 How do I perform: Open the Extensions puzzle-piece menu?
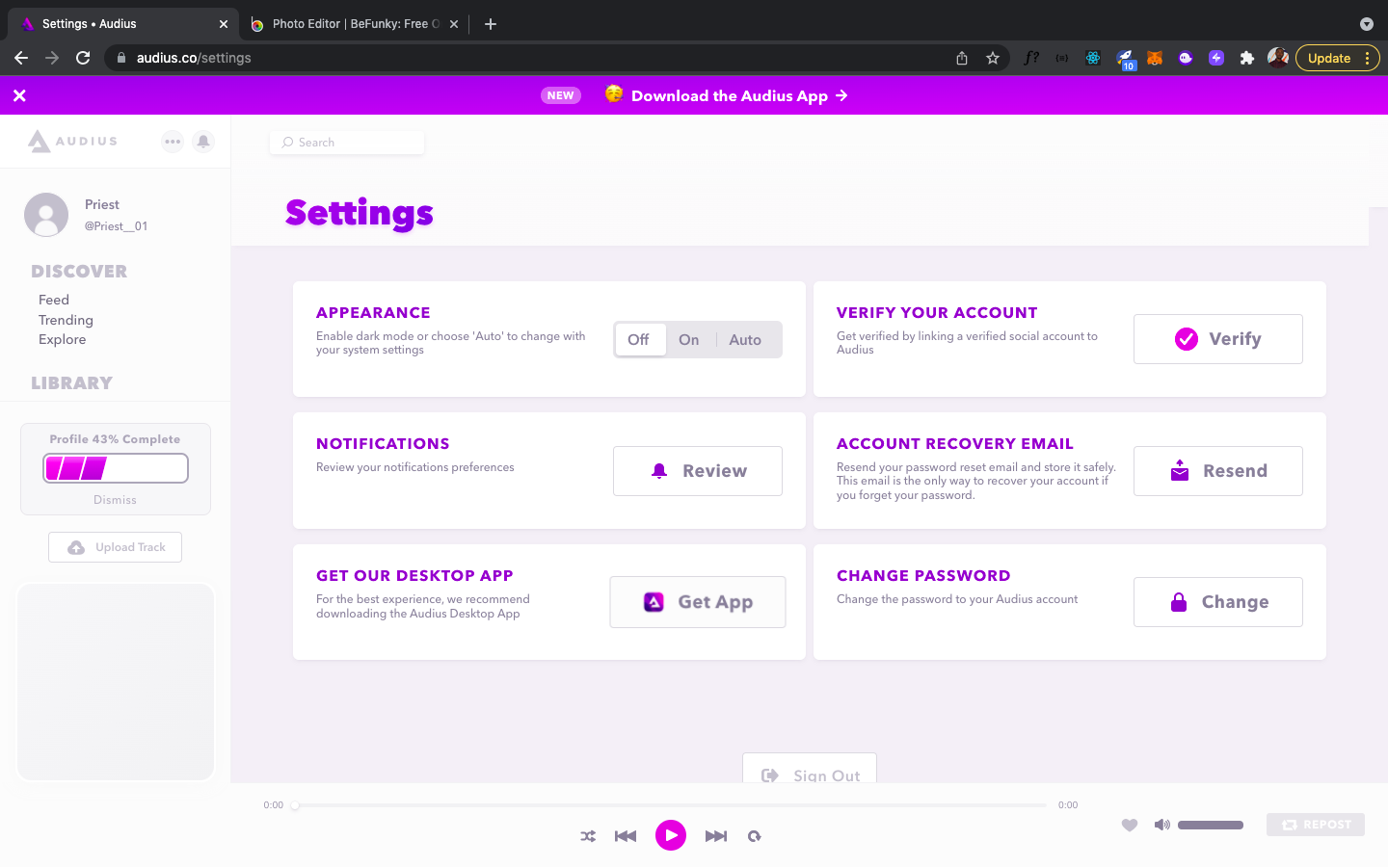[x=1247, y=58]
